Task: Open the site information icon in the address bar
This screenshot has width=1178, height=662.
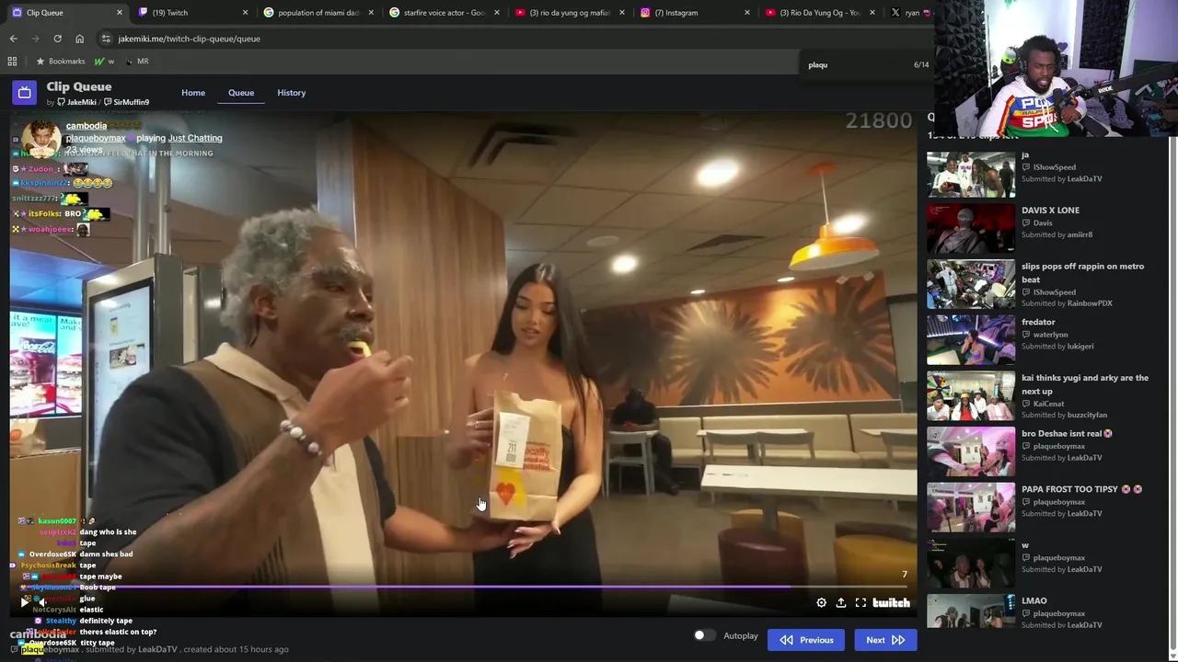Action: 106,39
